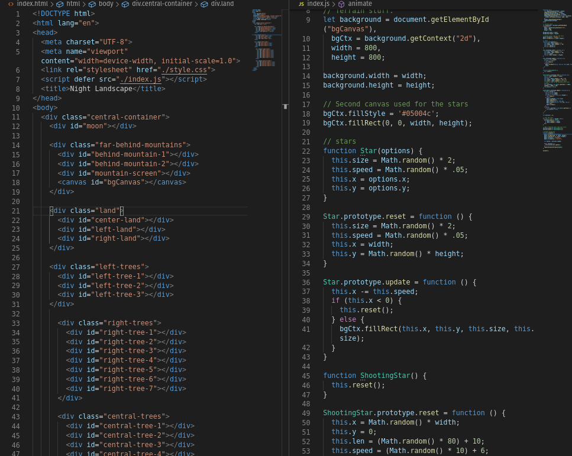Follow the ./style.css link in index.html
The image size is (572, 456).
(x=184, y=70)
